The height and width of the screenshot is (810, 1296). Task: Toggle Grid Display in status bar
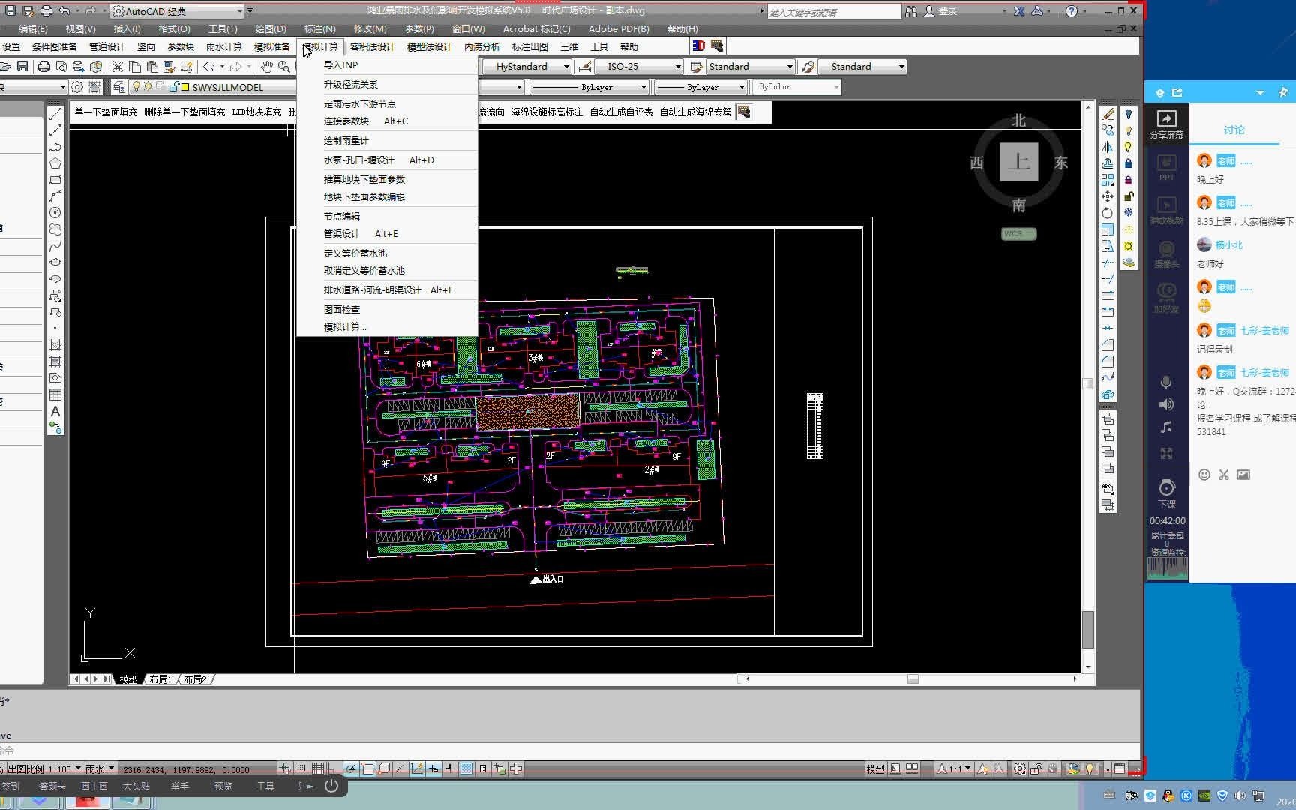pos(318,769)
